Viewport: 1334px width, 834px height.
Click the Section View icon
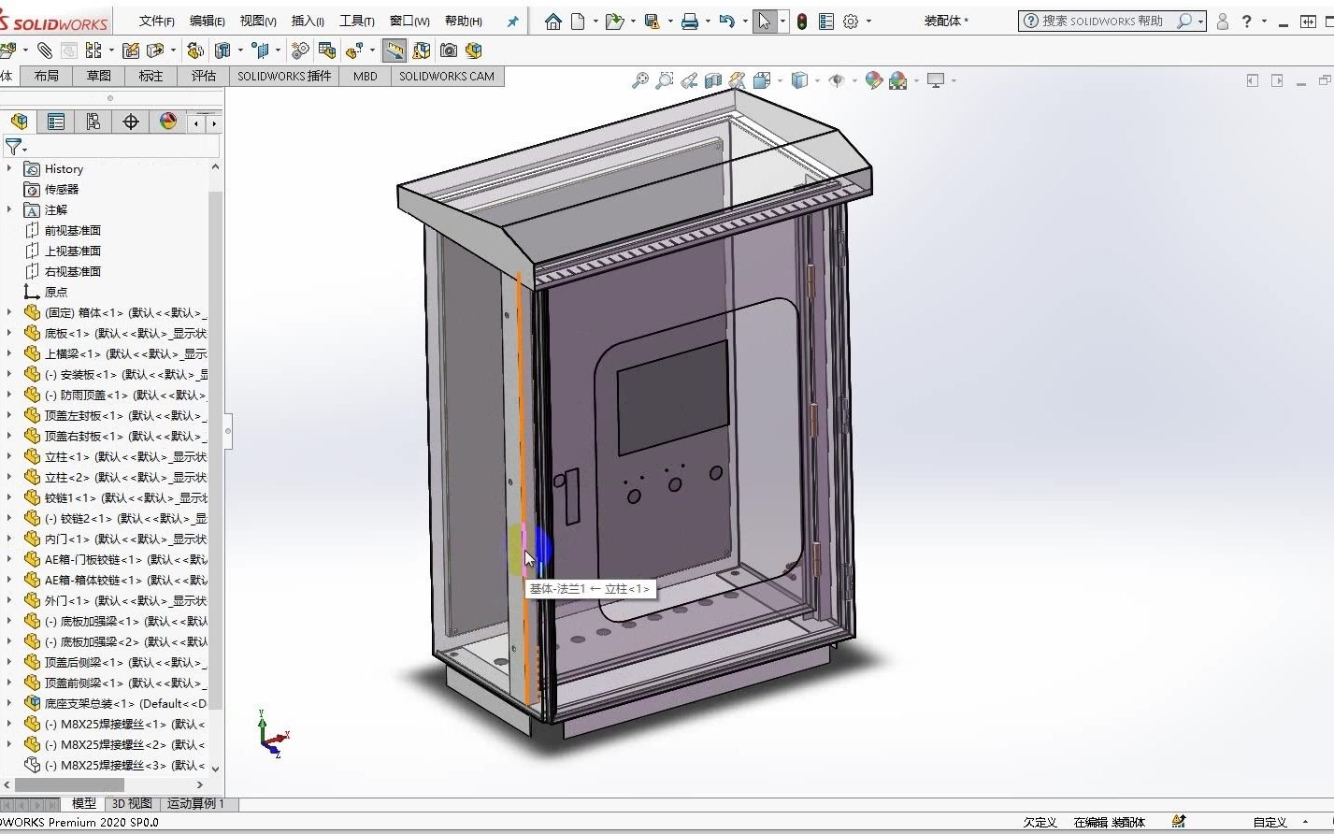pyautogui.click(x=713, y=80)
